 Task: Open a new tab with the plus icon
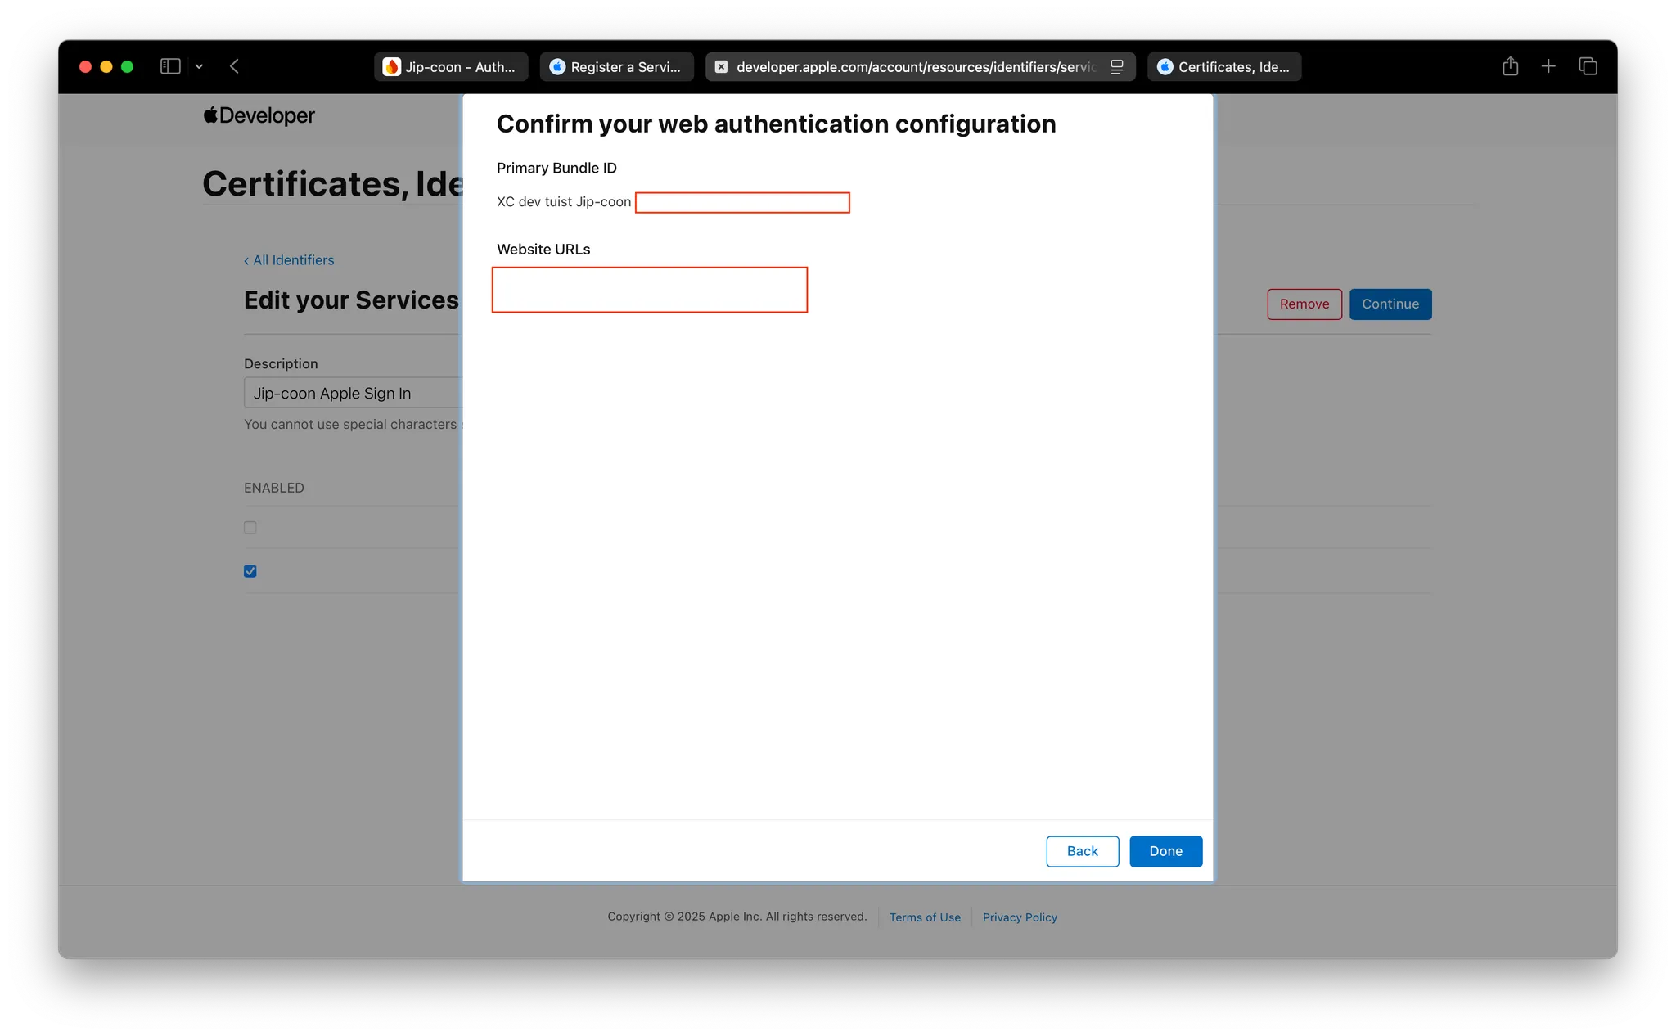pyautogui.click(x=1548, y=66)
